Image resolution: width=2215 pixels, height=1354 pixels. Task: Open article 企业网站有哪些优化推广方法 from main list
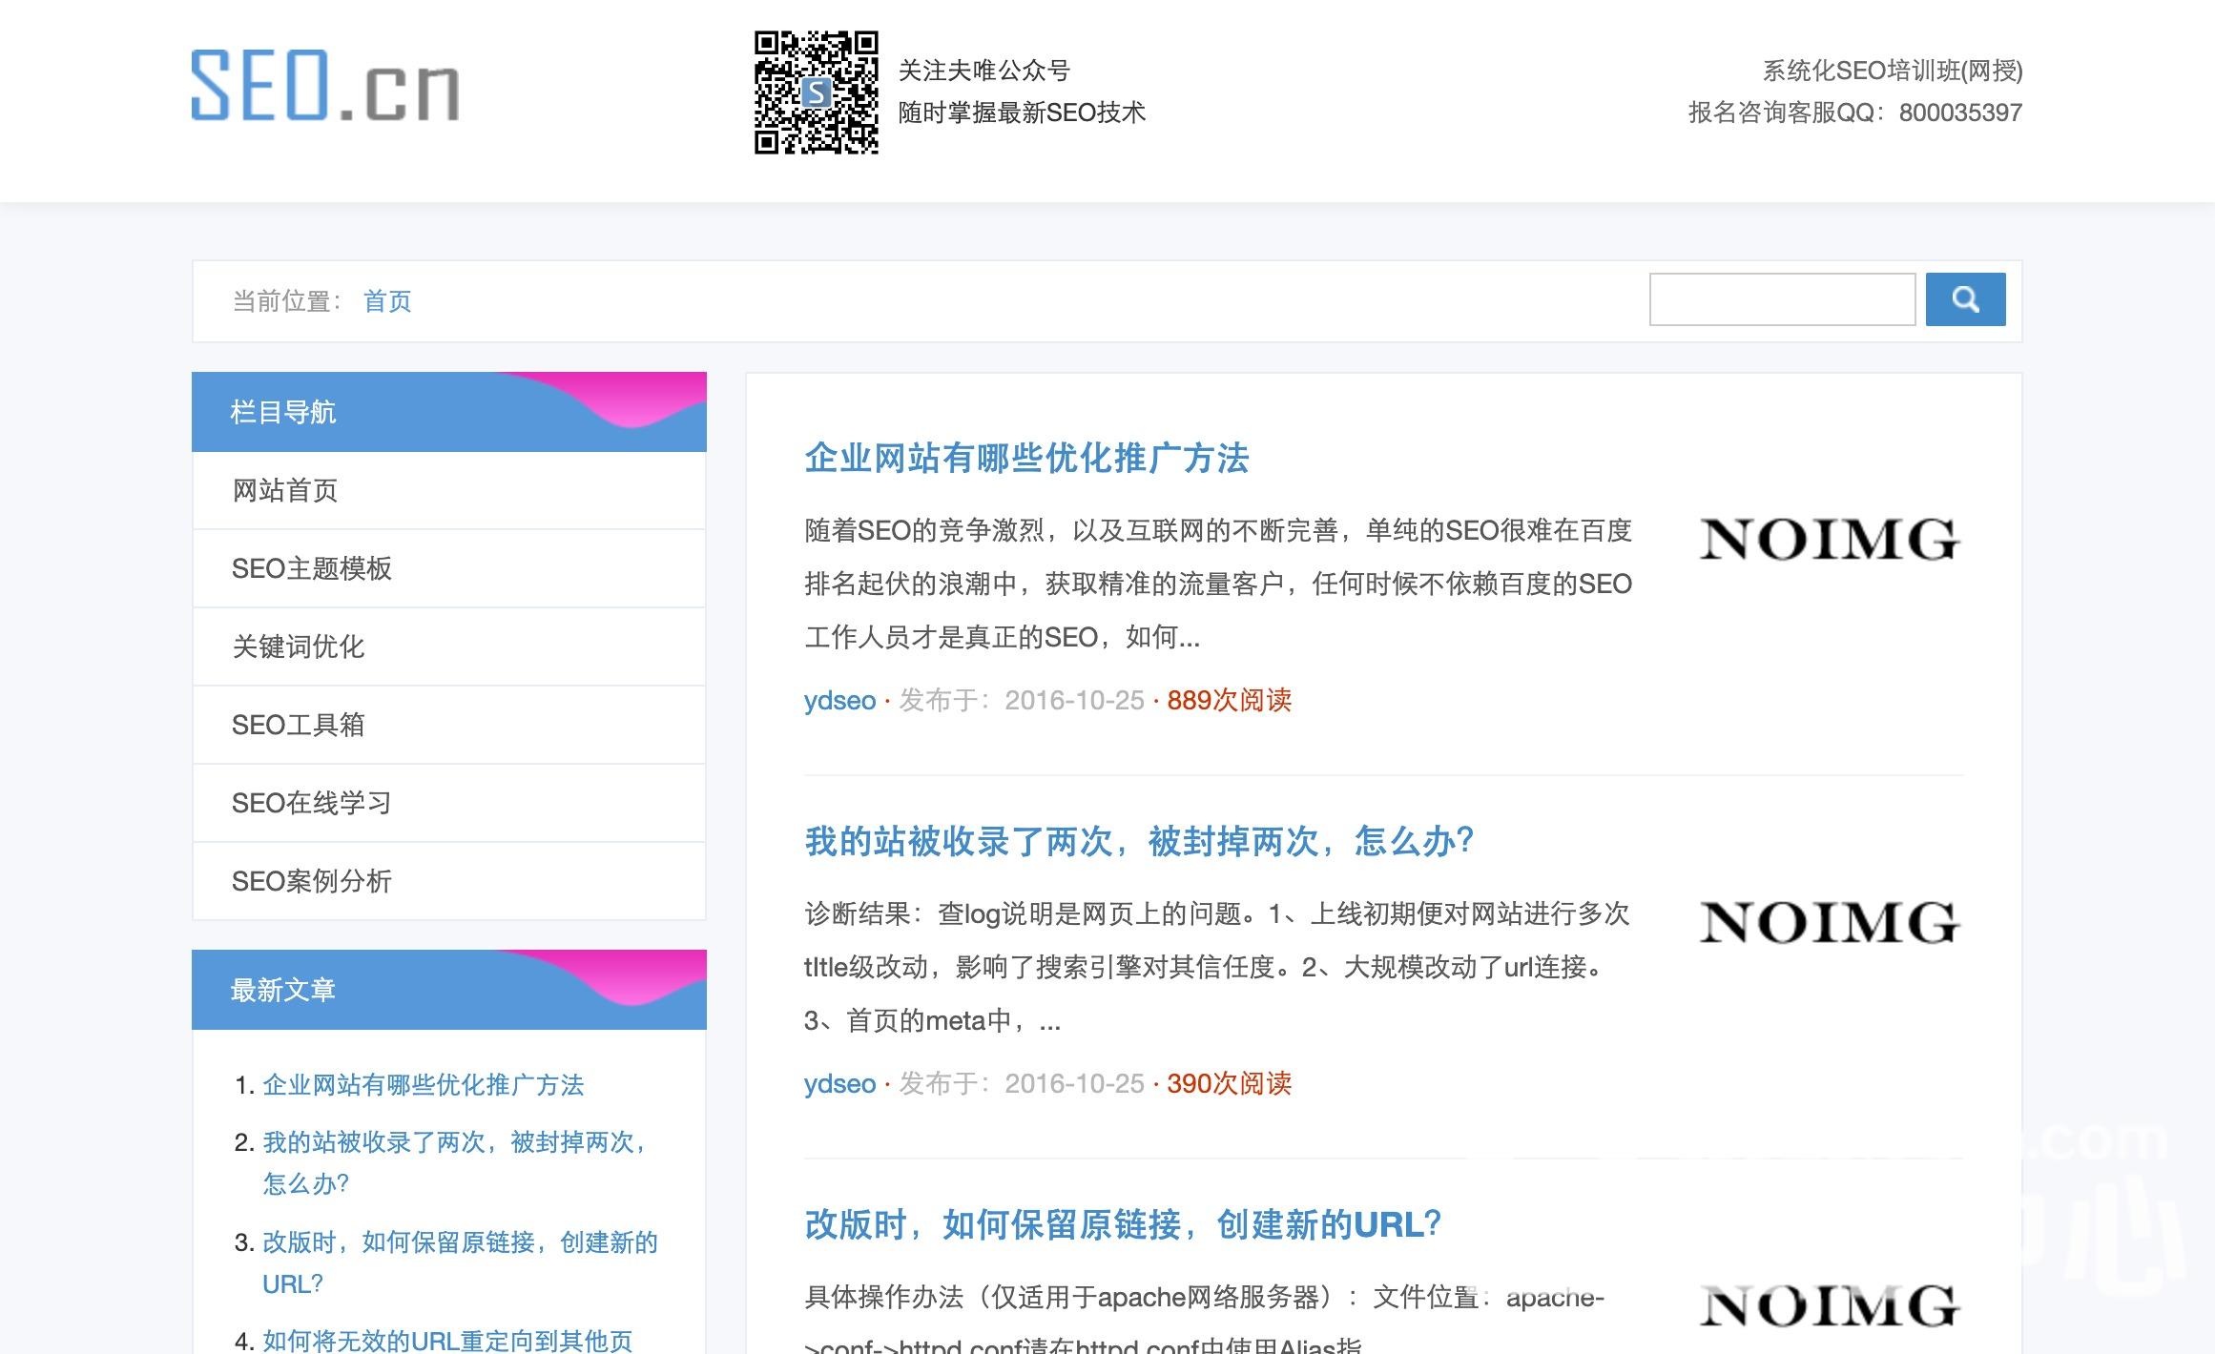(x=1025, y=459)
